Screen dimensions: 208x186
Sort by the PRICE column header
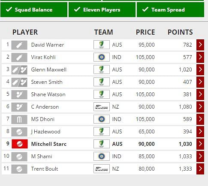click(145, 32)
